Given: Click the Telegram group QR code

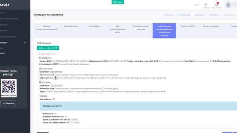Looking at the screenshot, I should tap(9, 88).
